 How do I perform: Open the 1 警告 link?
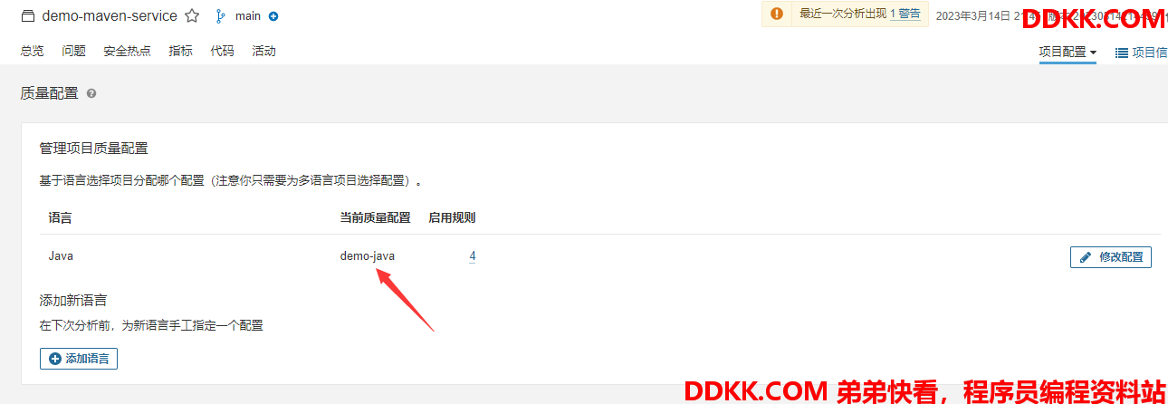[x=905, y=14]
